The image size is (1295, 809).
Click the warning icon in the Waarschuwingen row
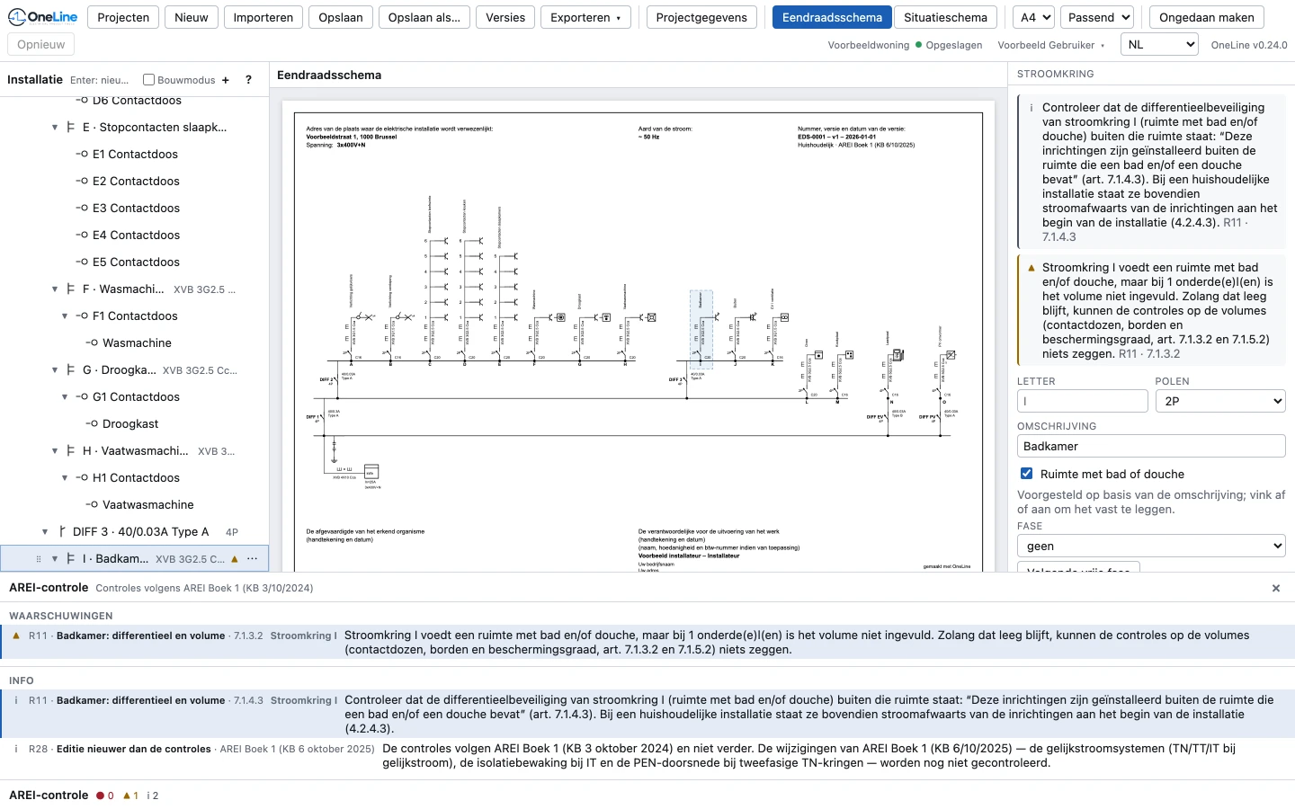click(x=16, y=636)
